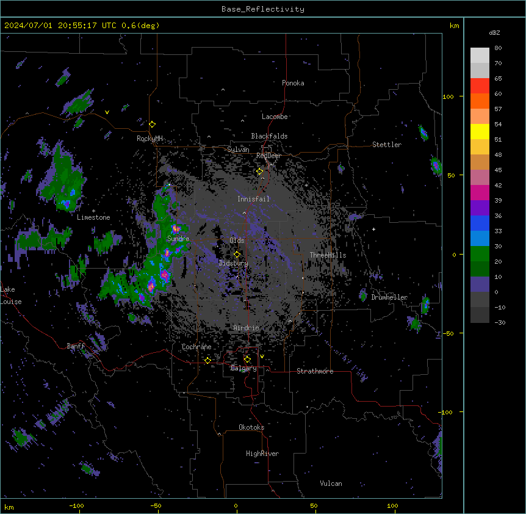Click the Banff label

pyautogui.click(x=76, y=346)
